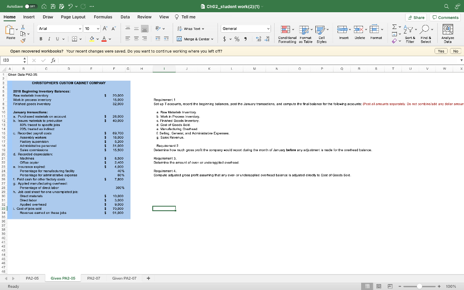This screenshot has width=464, height=290.
Task: Align text to the left
Action: click(x=127, y=39)
